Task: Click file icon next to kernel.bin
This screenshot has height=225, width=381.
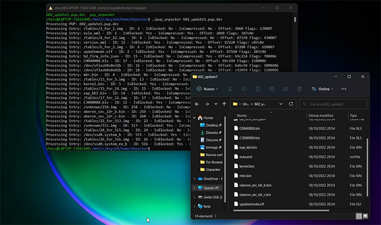Action: (236, 166)
